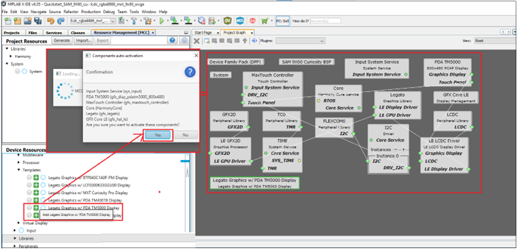Open the Tools menu

134,12
